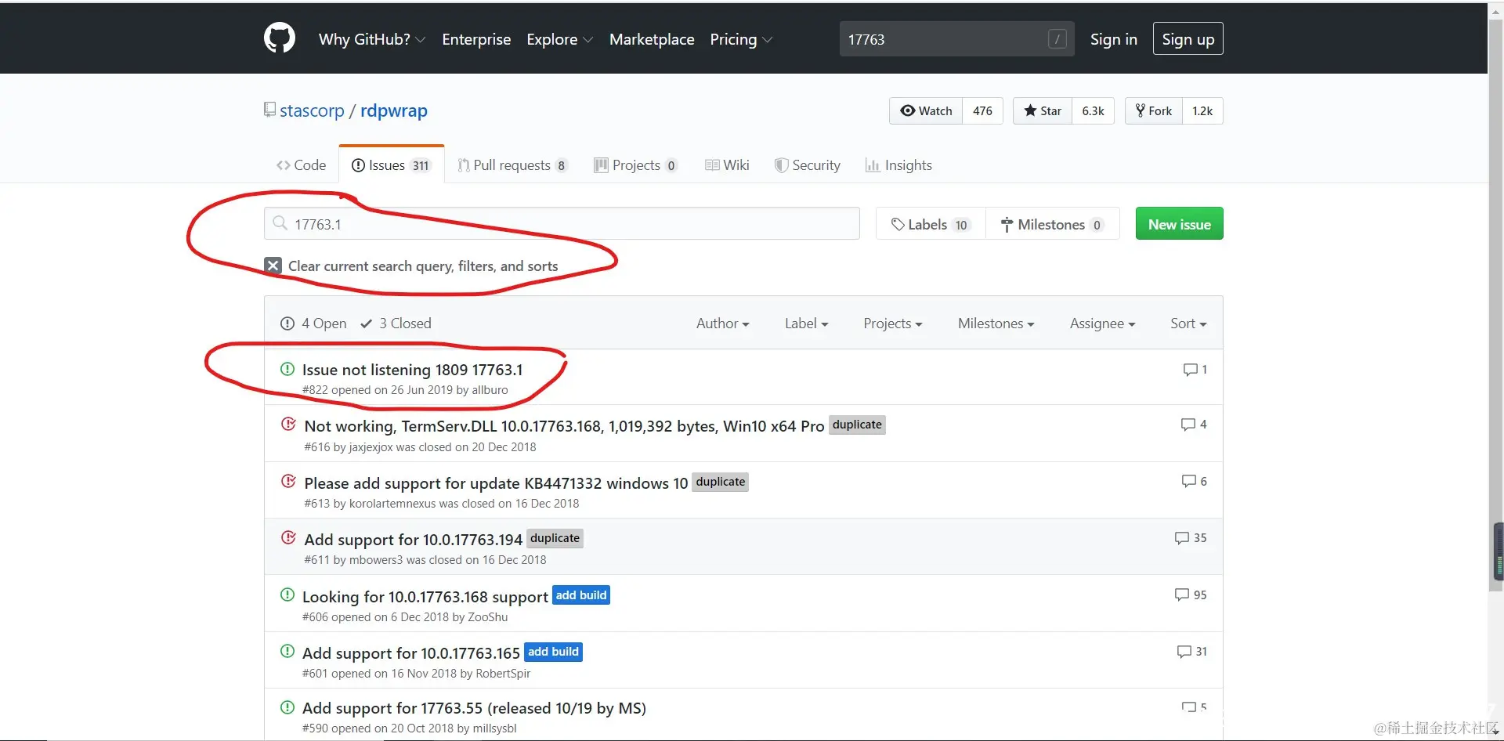This screenshot has width=1504, height=741.
Task: Open the Label filter dropdown
Action: 807,324
